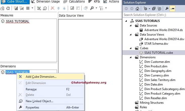Open the KPIs tab

[94, 2]
